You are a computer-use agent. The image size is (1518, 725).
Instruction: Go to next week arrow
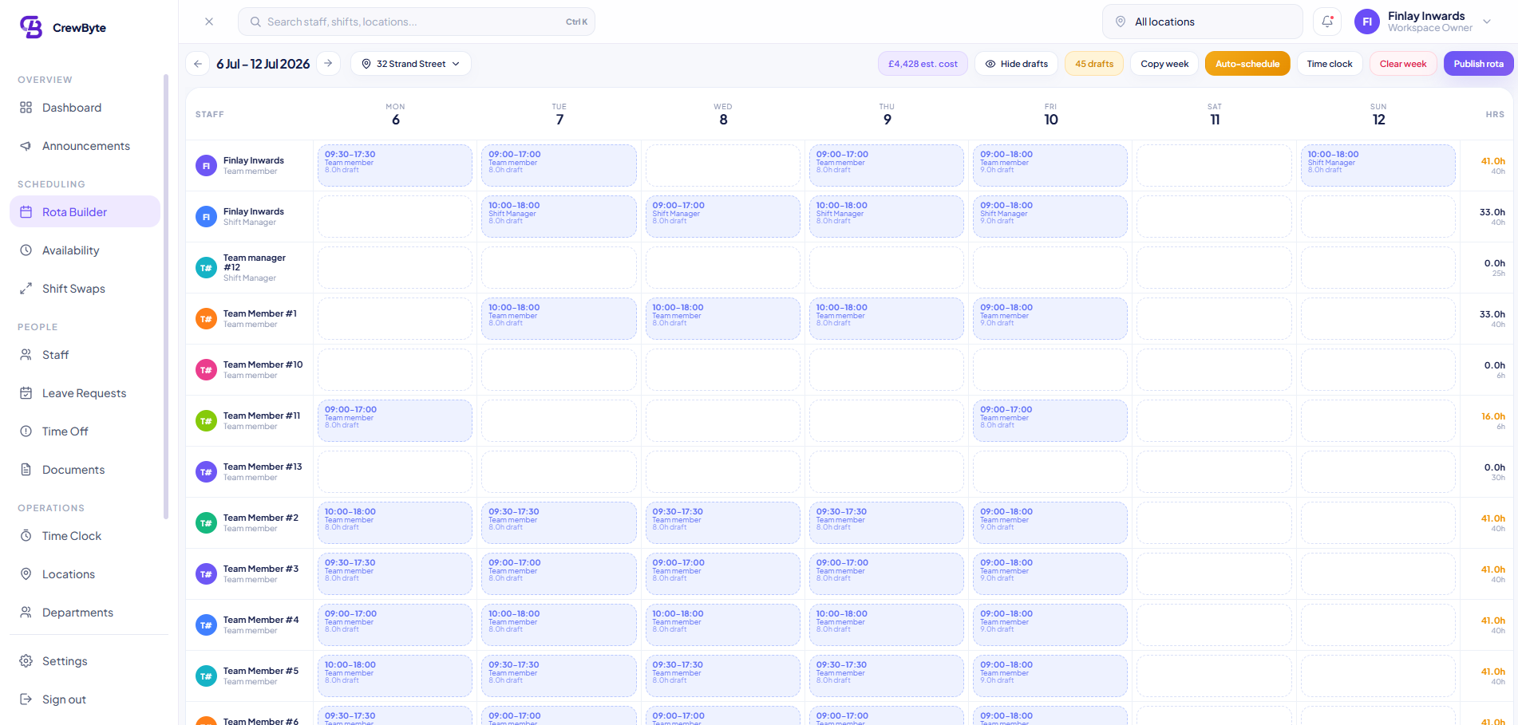[329, 64]
